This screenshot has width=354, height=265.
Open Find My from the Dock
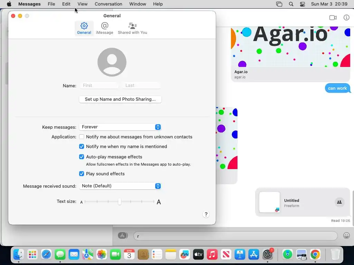pos(287,255)
